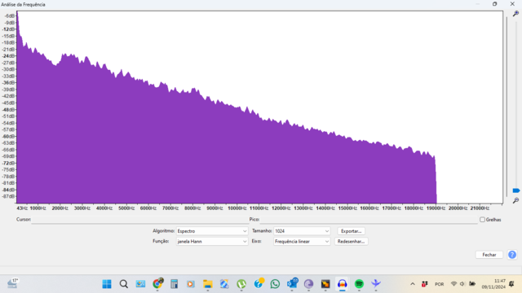Open the clock showing 11:47

[x=493, y=284]
